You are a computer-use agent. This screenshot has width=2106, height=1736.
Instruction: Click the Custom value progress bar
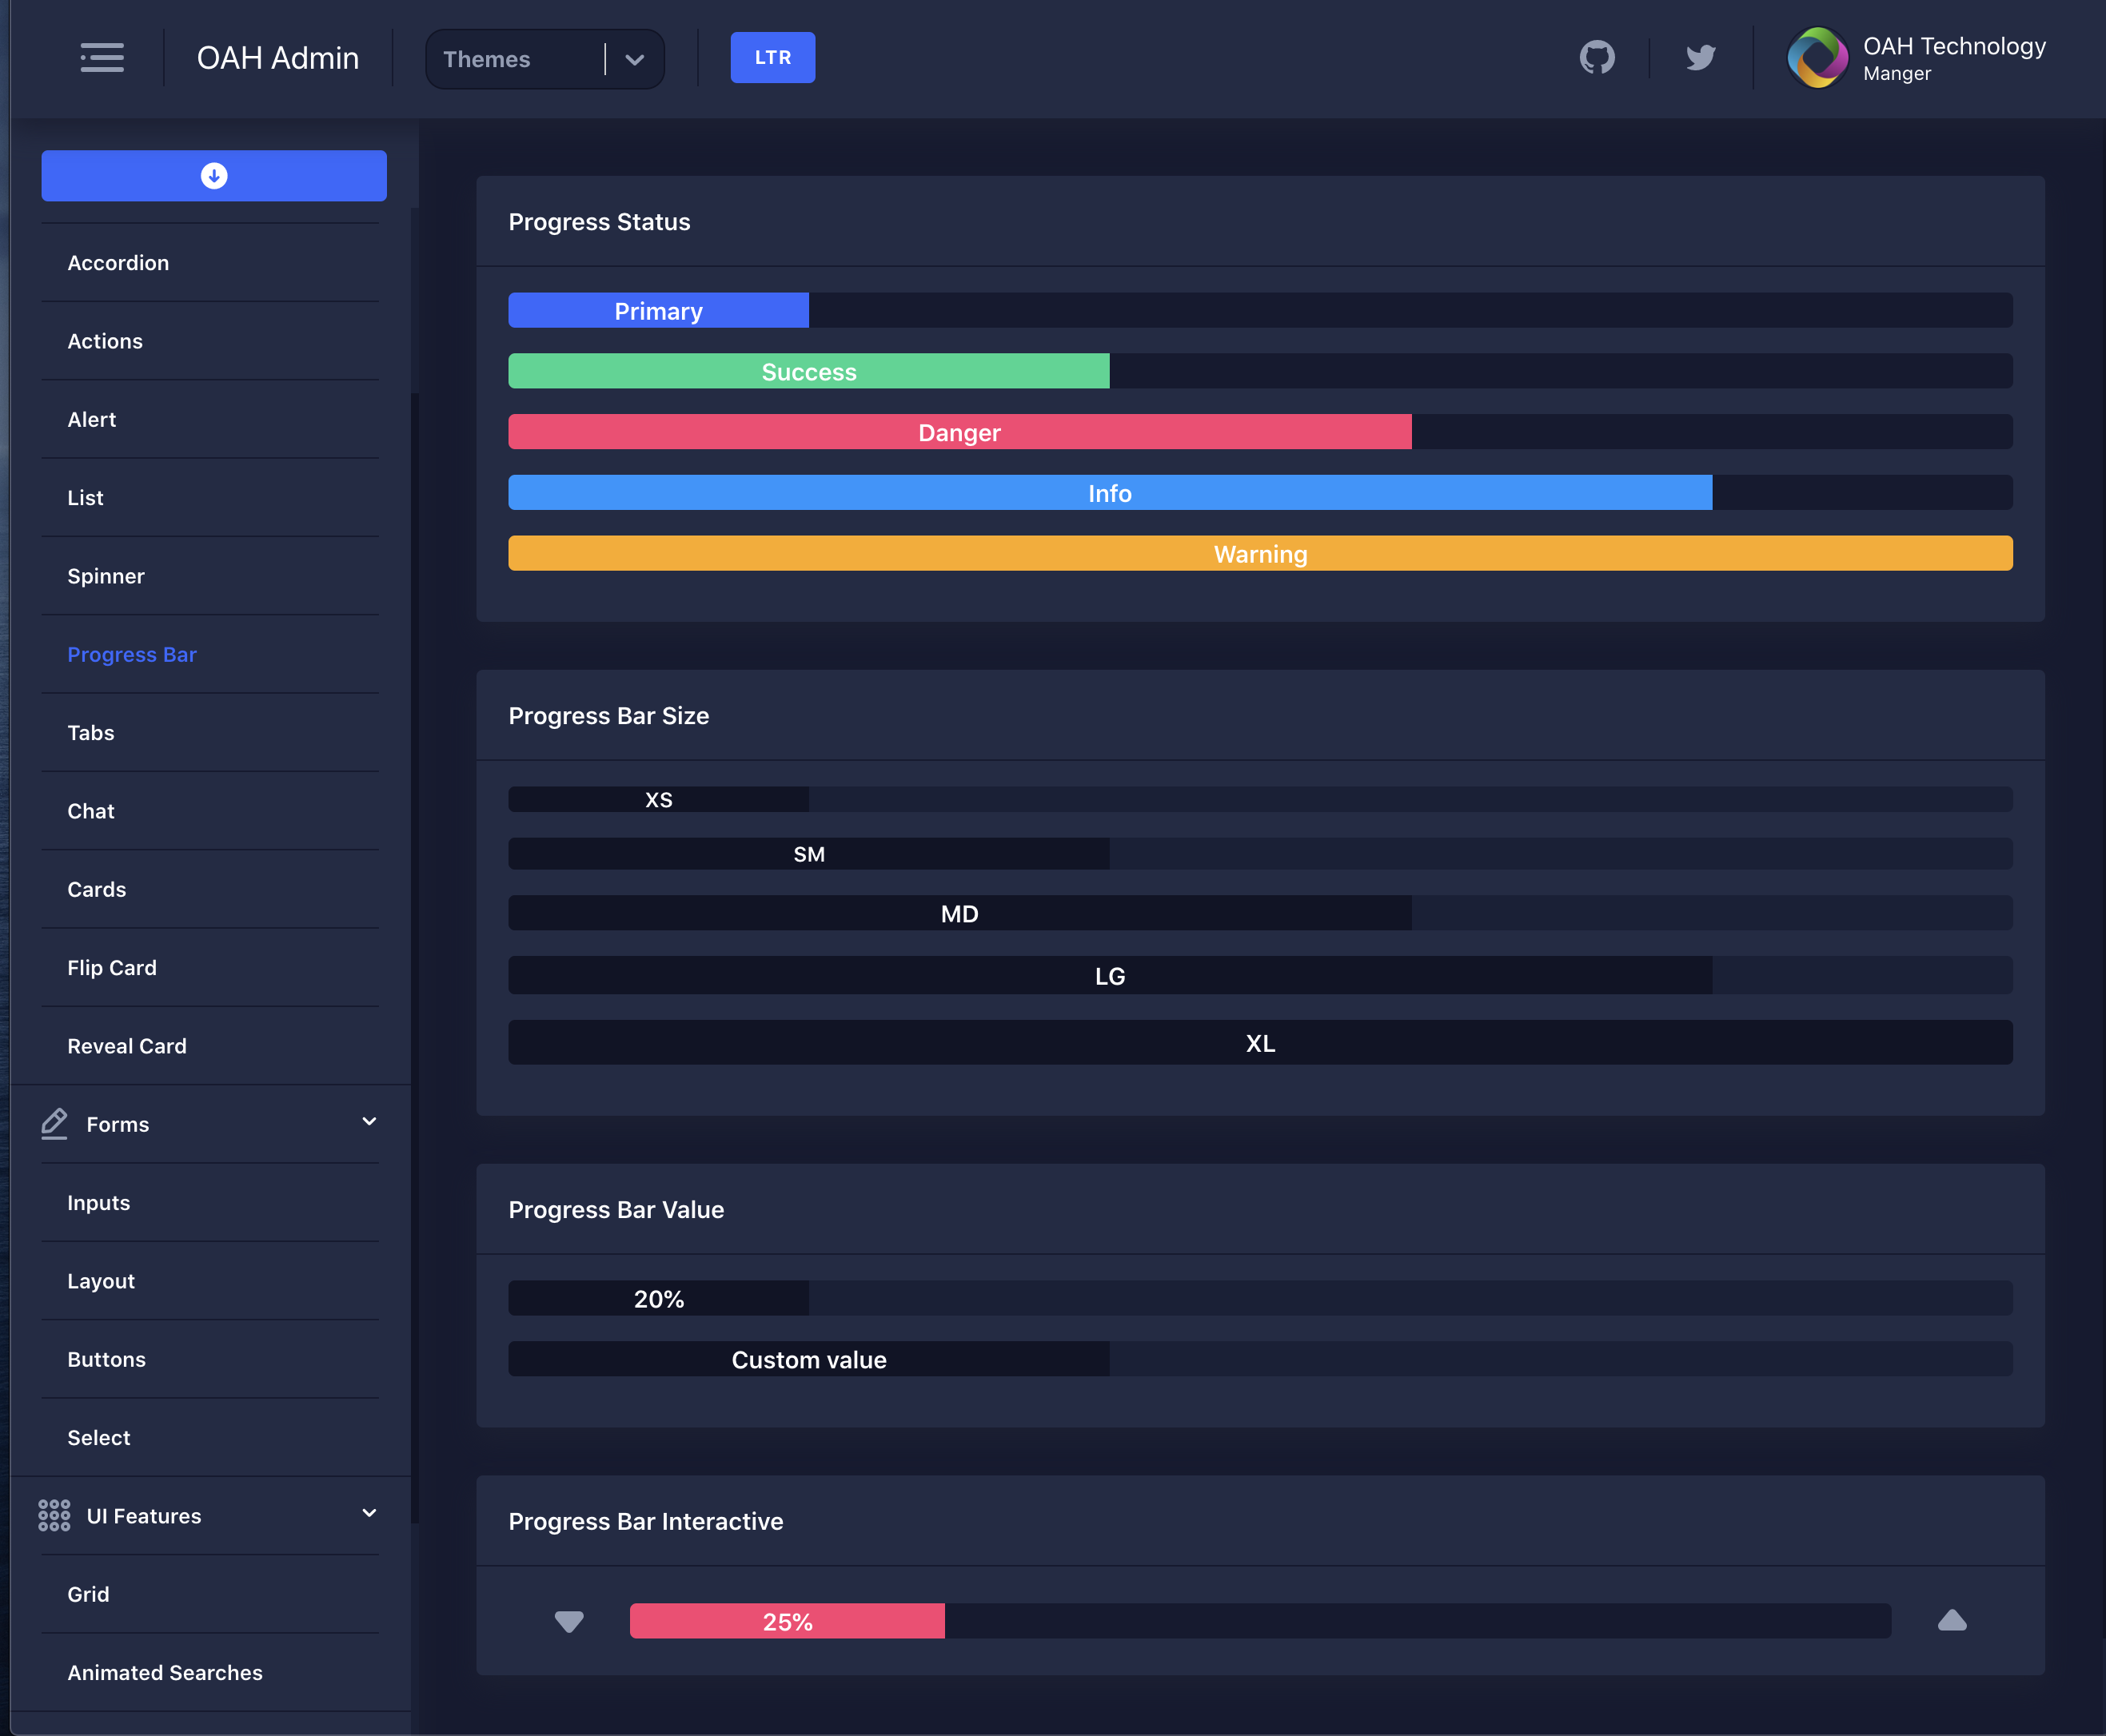point(808,1359)
